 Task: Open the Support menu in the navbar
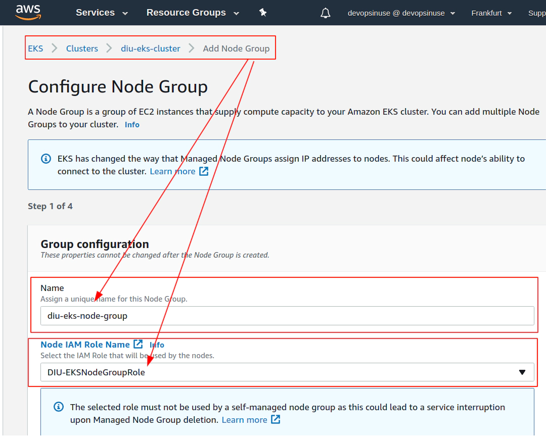click(537, 13)
